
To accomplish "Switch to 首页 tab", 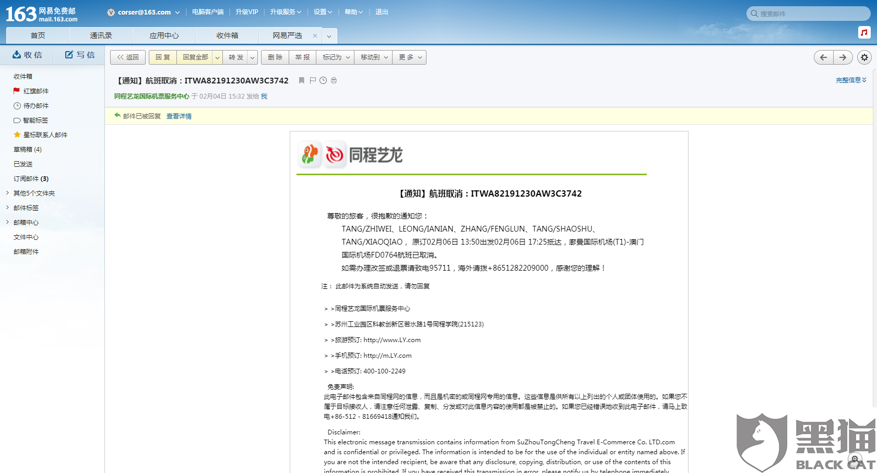I will [38, 35].
